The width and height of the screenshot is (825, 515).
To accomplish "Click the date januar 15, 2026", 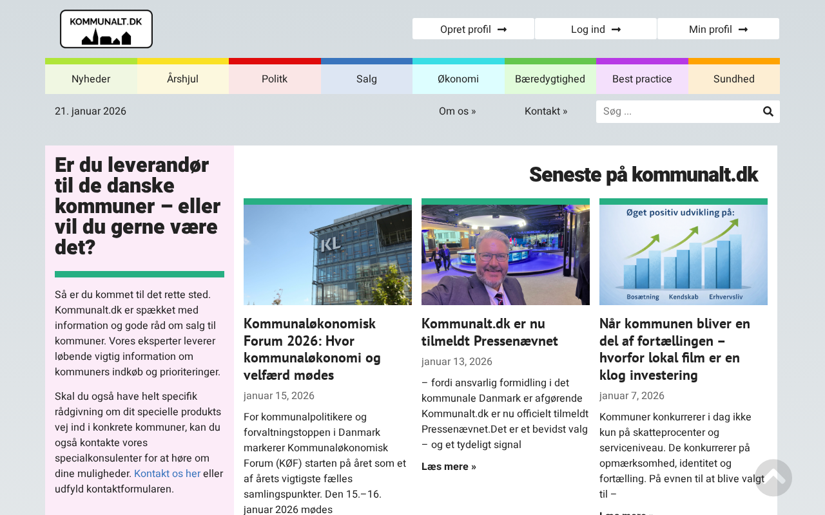I will point(279,395).
